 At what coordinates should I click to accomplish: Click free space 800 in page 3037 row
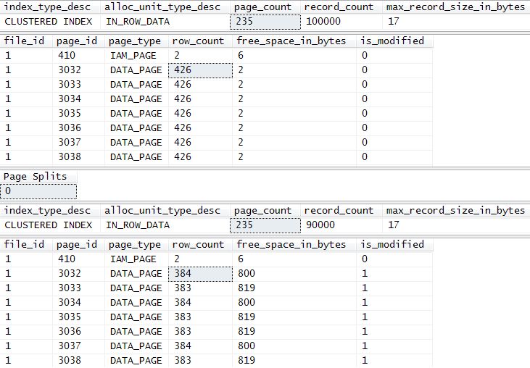pyautogui.click(x=294, y=346)
